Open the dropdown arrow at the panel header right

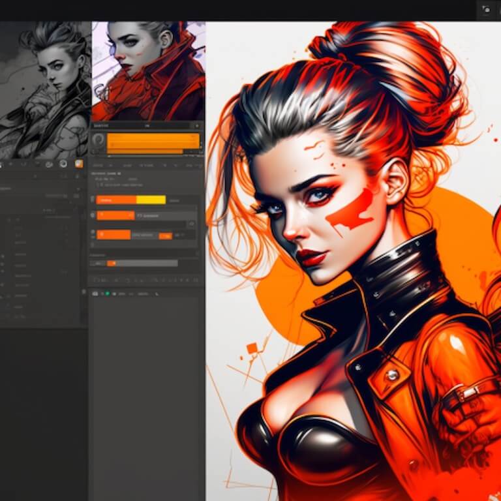(x=197, y=125)
